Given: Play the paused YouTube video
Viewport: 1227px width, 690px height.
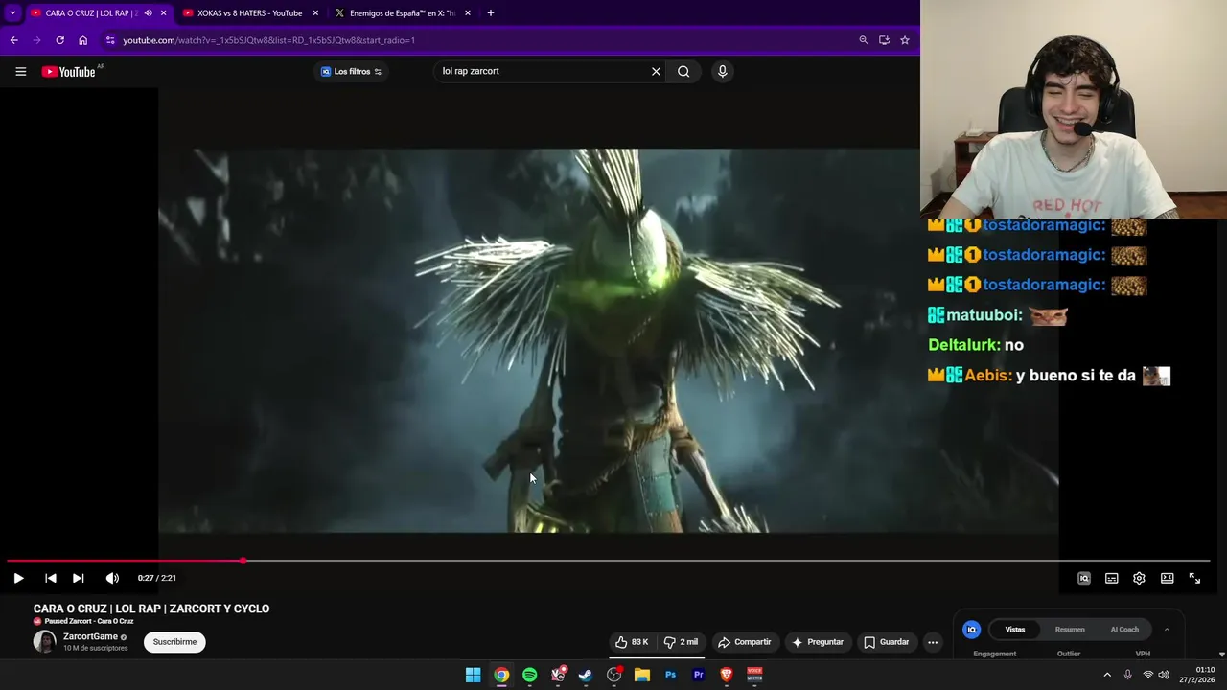Looking at the screenshot, I should (18, 578).
